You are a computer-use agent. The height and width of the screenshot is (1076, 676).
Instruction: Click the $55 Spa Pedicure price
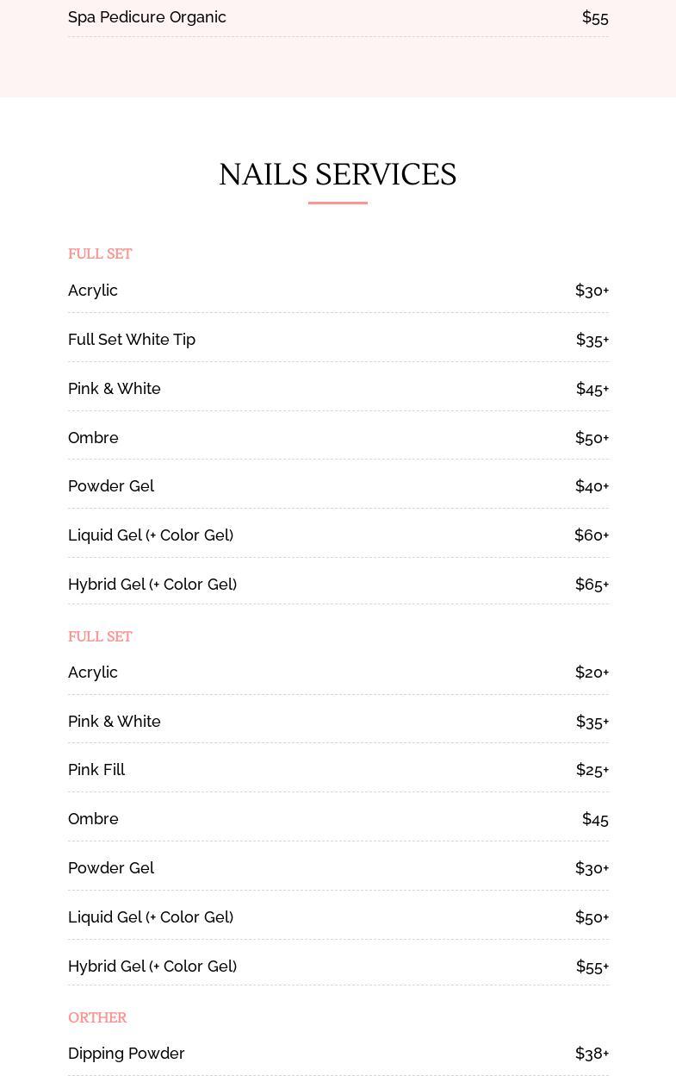595,17
